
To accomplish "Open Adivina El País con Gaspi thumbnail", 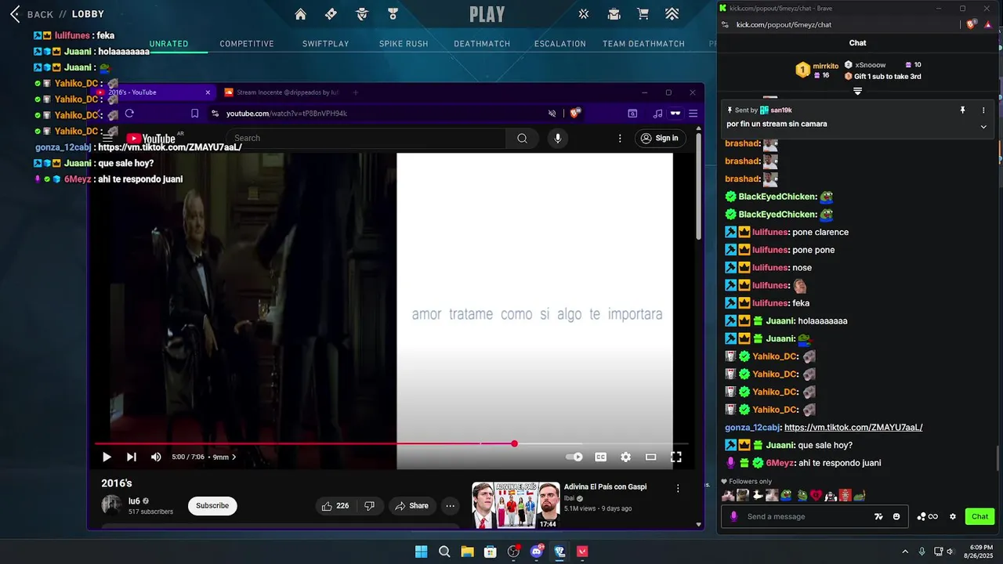I will 516,505.
